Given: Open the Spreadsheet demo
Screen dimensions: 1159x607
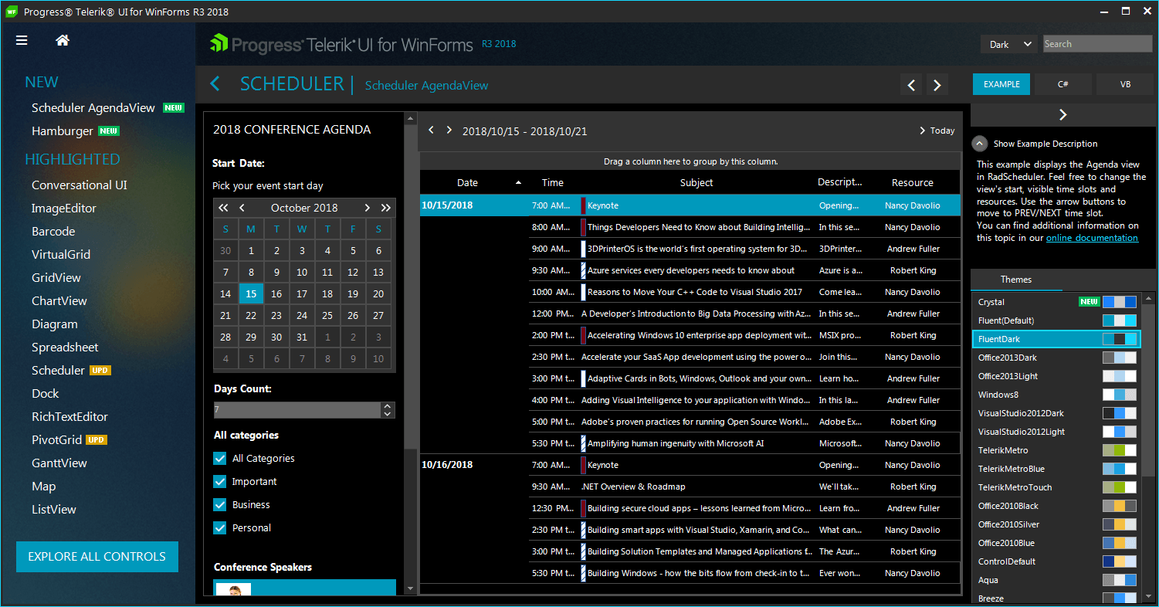Looking at the screenshot, I should 65,348.
